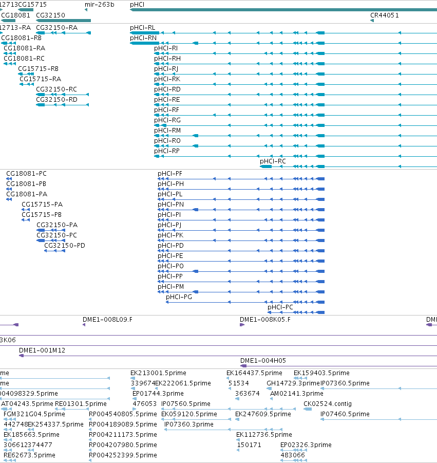The width and height of the screenshot is (437, 463).
Task: Choose transcript pHCl-RK label
Action: coord(167,79)
